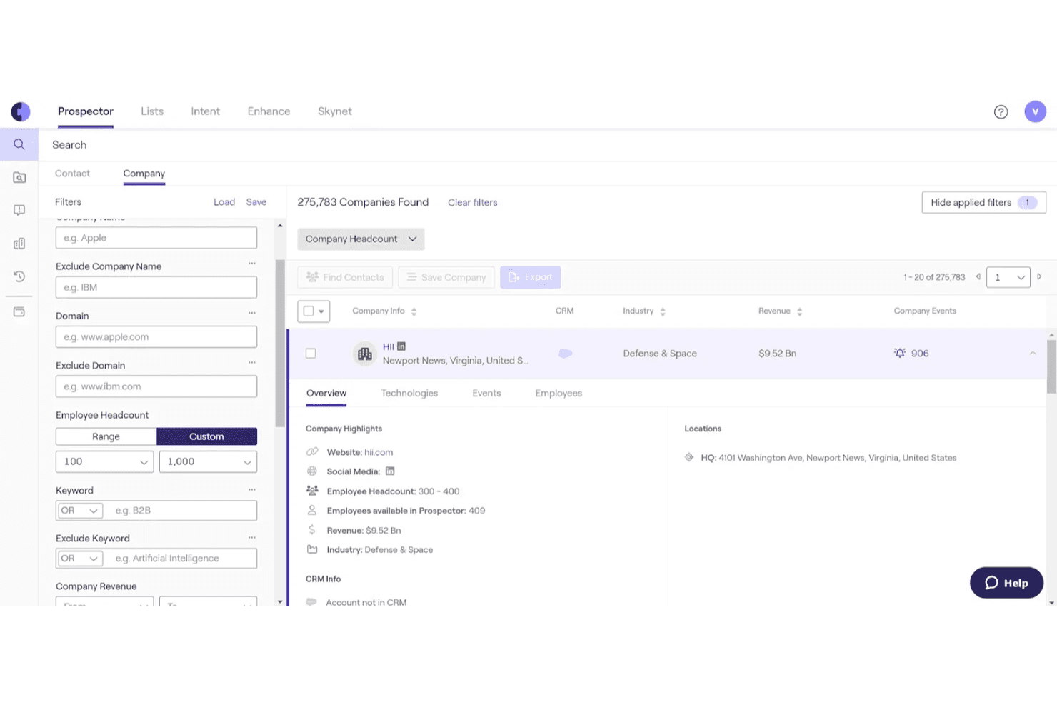Click the search magnifier sidebar icon
Screen dimensions: 1057x705
pos(19,144)
